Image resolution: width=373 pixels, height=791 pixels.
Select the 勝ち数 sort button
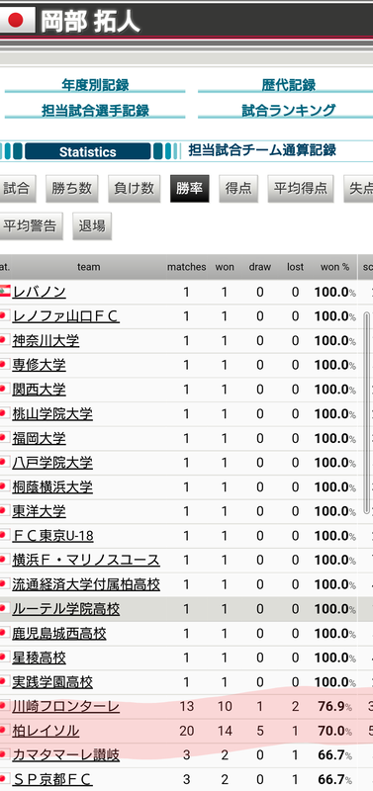(71, 189)
